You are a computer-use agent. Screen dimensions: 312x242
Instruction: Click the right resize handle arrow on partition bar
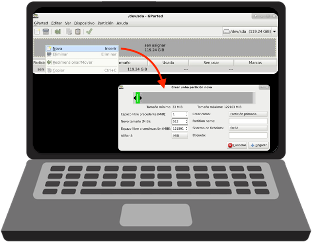point(141,98)
